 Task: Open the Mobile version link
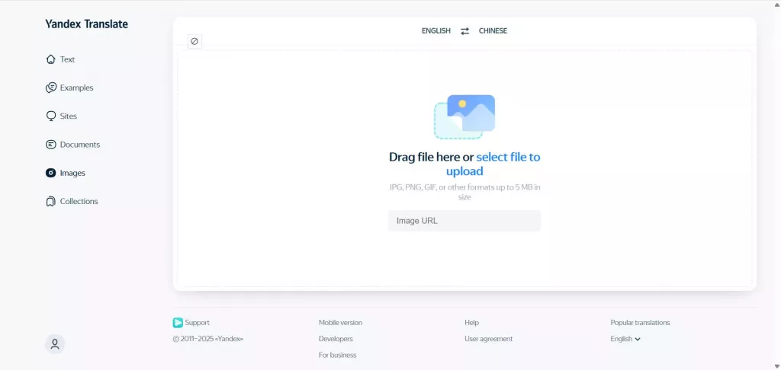click(341, 323)
